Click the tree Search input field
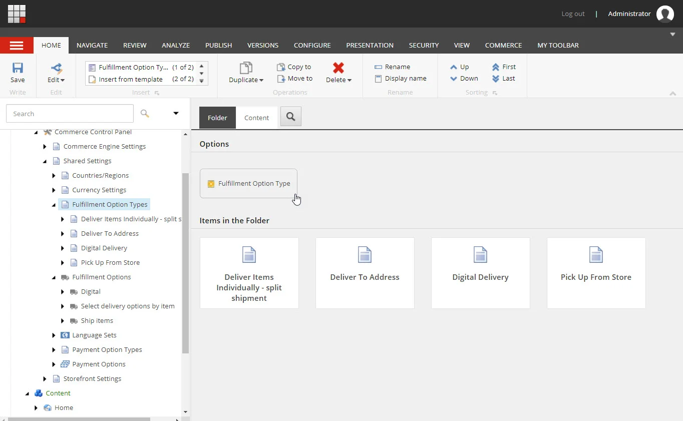The width and height of the screenshot is (683, 421). (x=70, y=114)
